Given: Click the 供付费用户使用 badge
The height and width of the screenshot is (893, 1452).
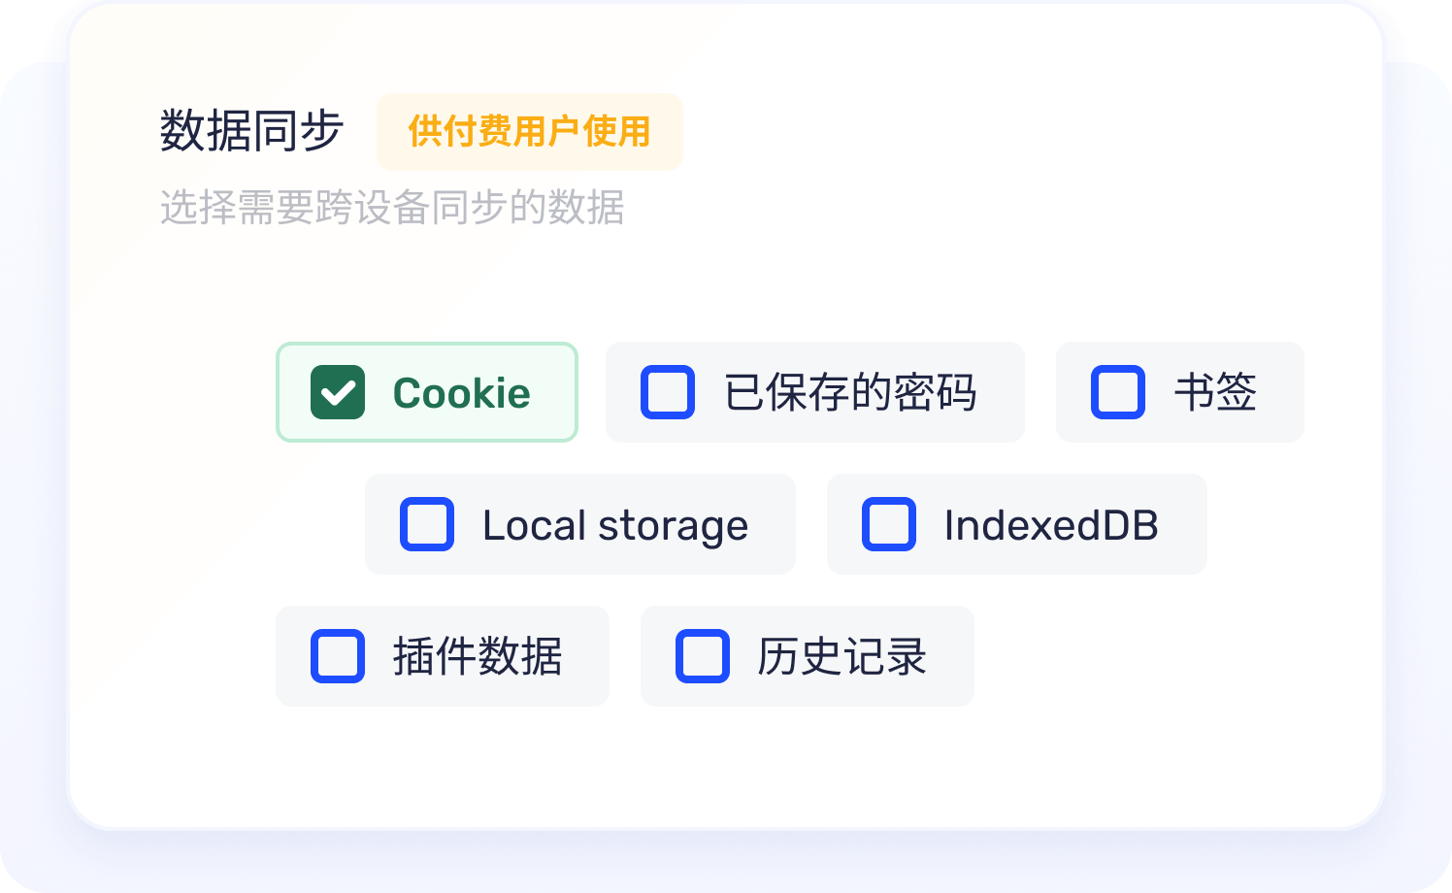Looking at the screenshot, I should [x=530, y=132].
